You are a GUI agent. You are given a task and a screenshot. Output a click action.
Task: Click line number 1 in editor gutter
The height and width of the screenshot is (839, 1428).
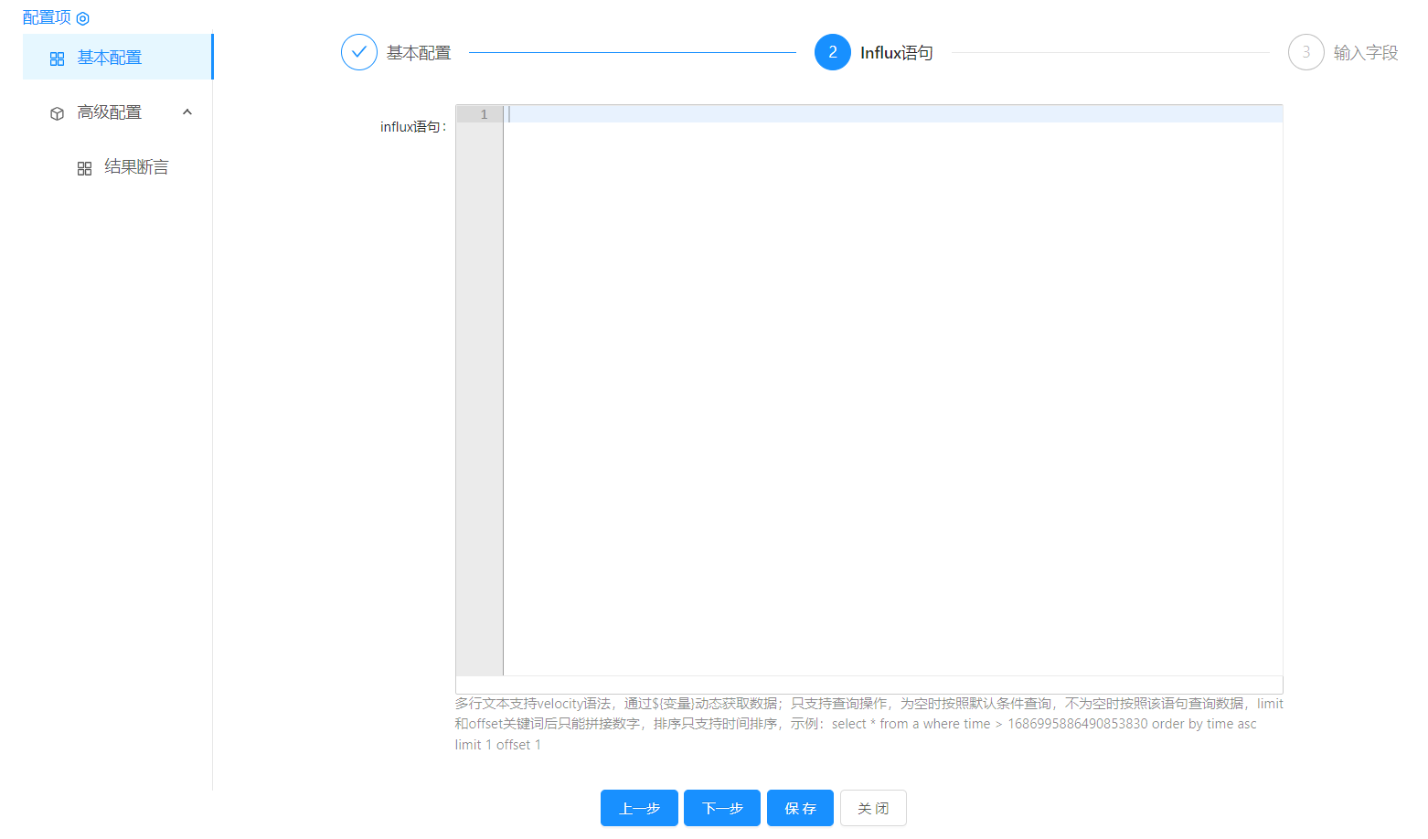point(484,114)
